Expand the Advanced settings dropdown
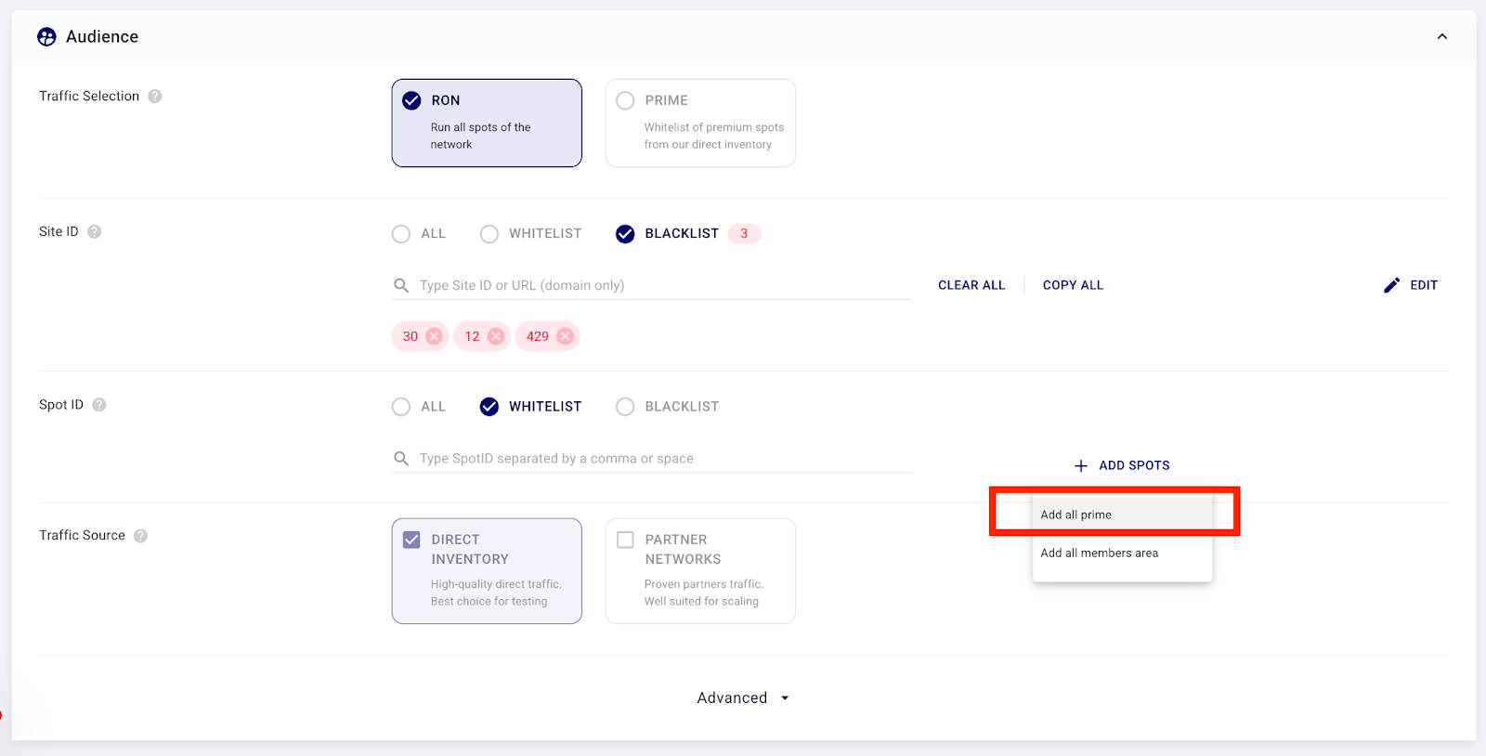 743,697
